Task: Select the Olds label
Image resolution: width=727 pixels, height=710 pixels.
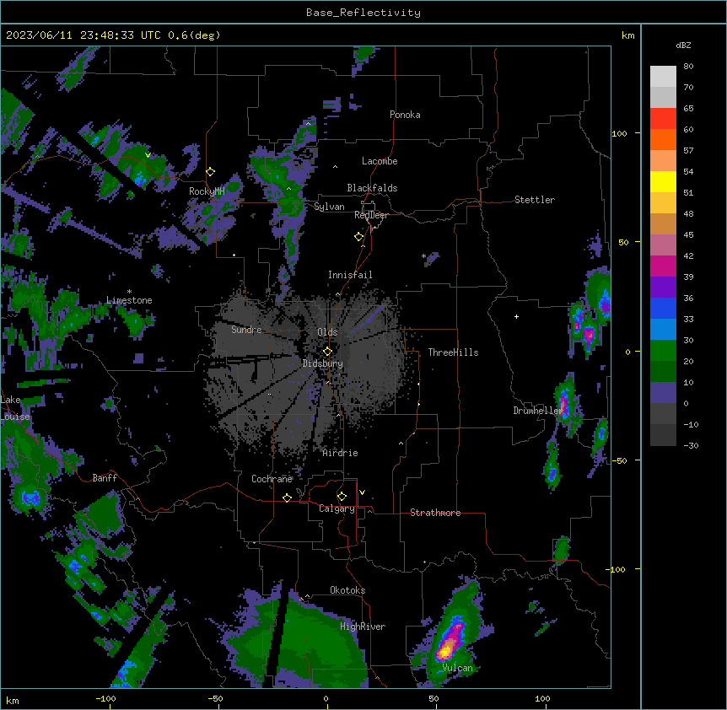Action: (327, 332)
